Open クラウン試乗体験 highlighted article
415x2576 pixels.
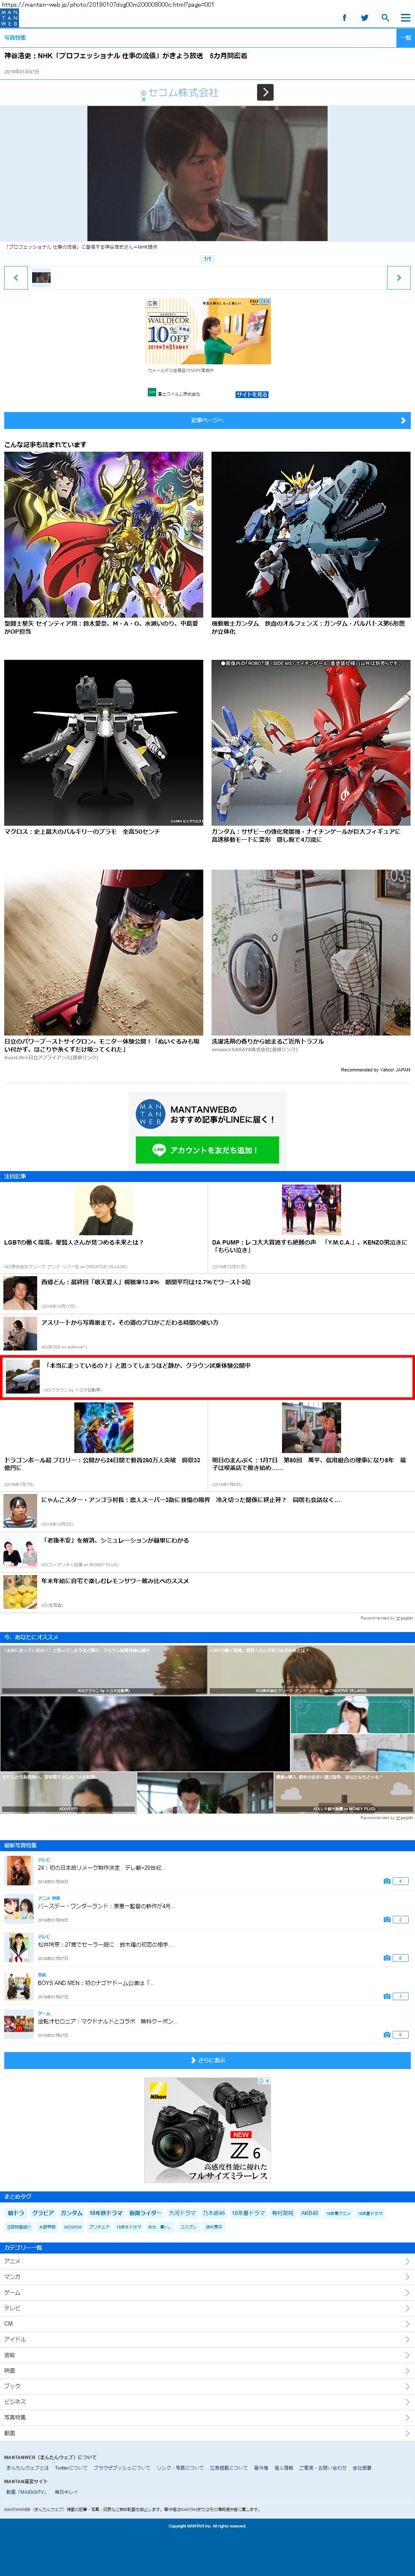tap(207, 1377)
